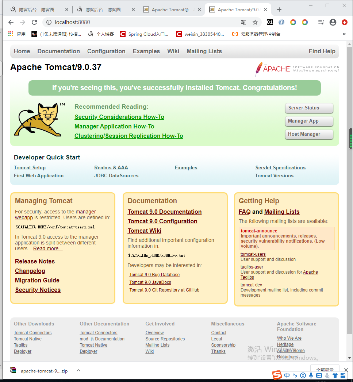
Task: Click the Manager App button
Action: pyautogui.click(x=309, y=121)
